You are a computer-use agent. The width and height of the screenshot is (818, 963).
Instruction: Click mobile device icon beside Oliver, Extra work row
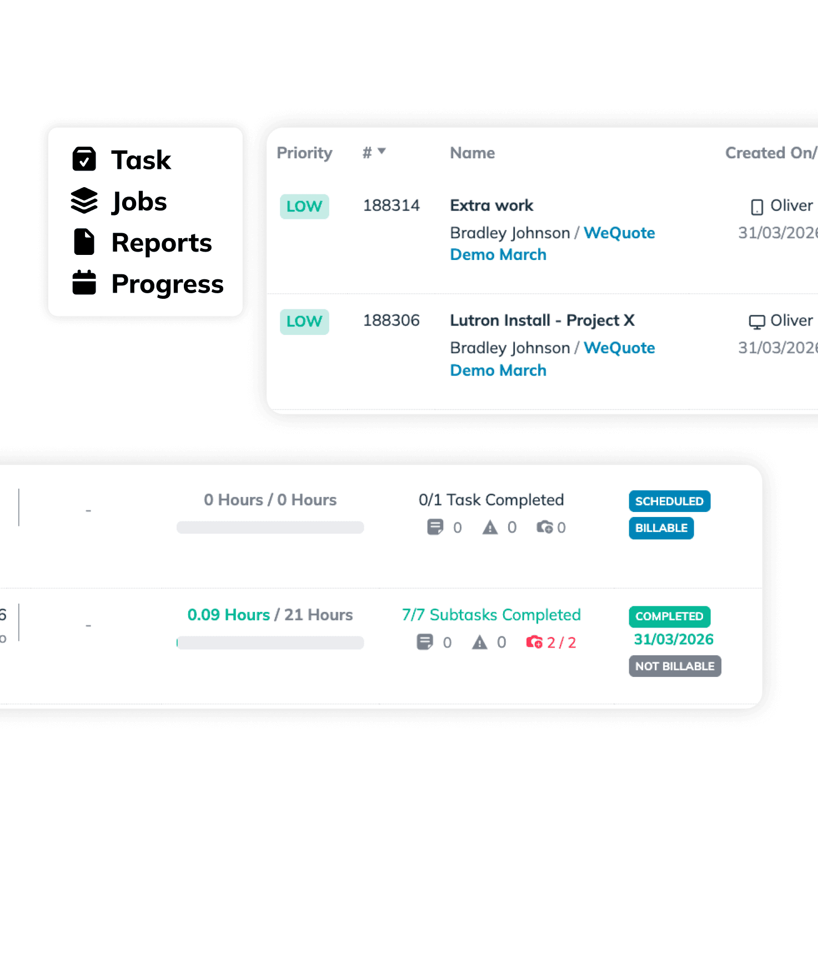(x=757, y=207)
